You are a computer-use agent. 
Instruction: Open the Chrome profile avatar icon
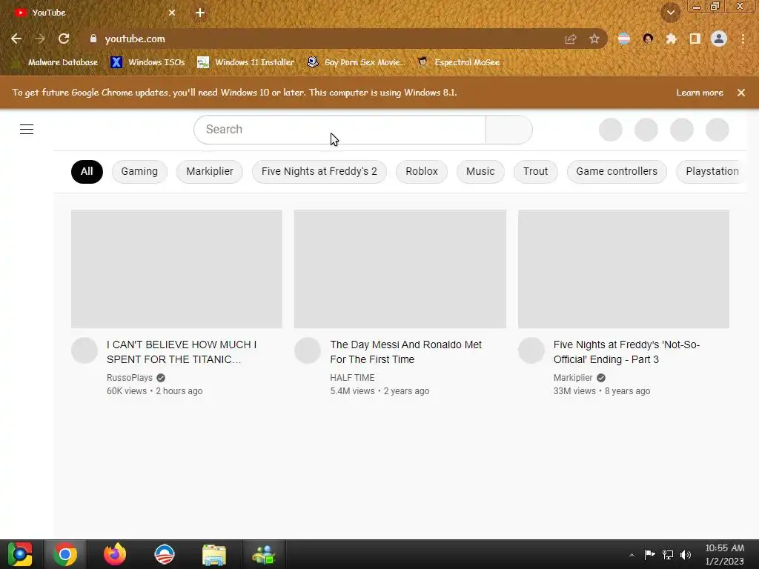click(719, 39)
